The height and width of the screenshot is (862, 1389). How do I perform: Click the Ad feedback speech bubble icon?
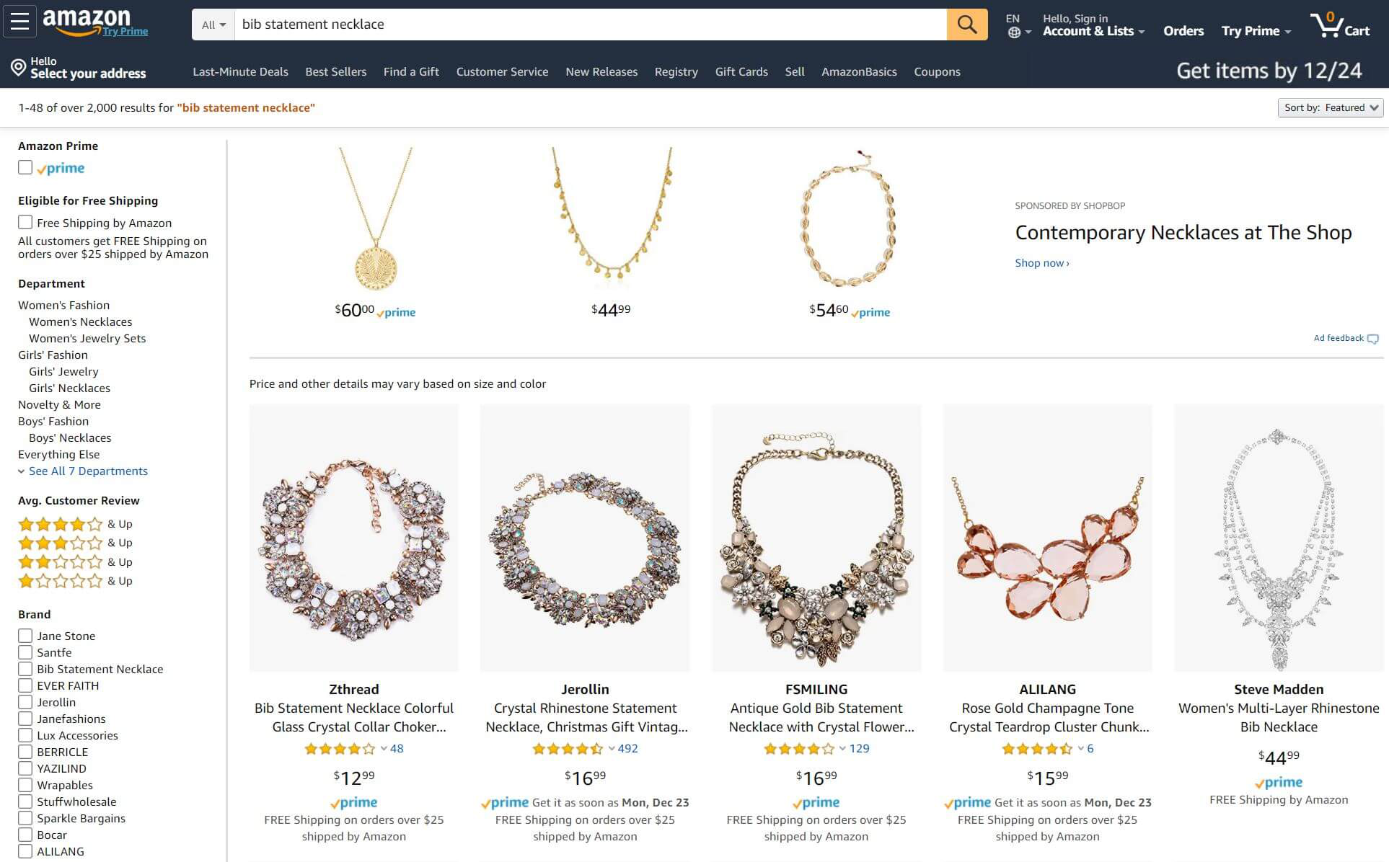tap(1372, 339)
